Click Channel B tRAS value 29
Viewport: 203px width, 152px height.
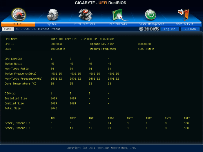(x=109, y=128)
